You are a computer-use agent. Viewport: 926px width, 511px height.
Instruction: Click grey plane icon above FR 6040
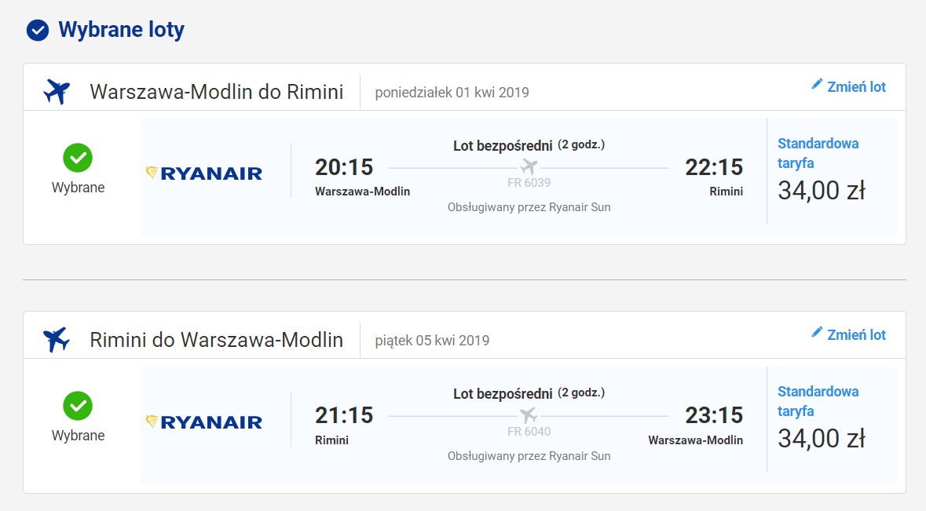click(x=529, y=414)
